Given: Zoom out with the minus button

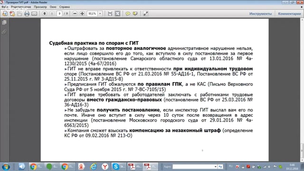Looking at the screenshot, I should [x=75, y=13].
